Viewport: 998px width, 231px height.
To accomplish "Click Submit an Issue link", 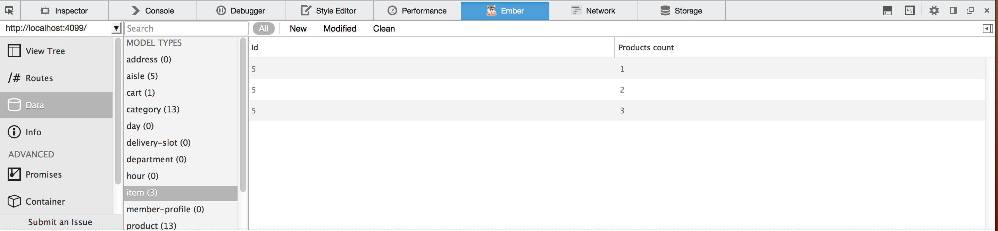I will (x=60, y=222).
